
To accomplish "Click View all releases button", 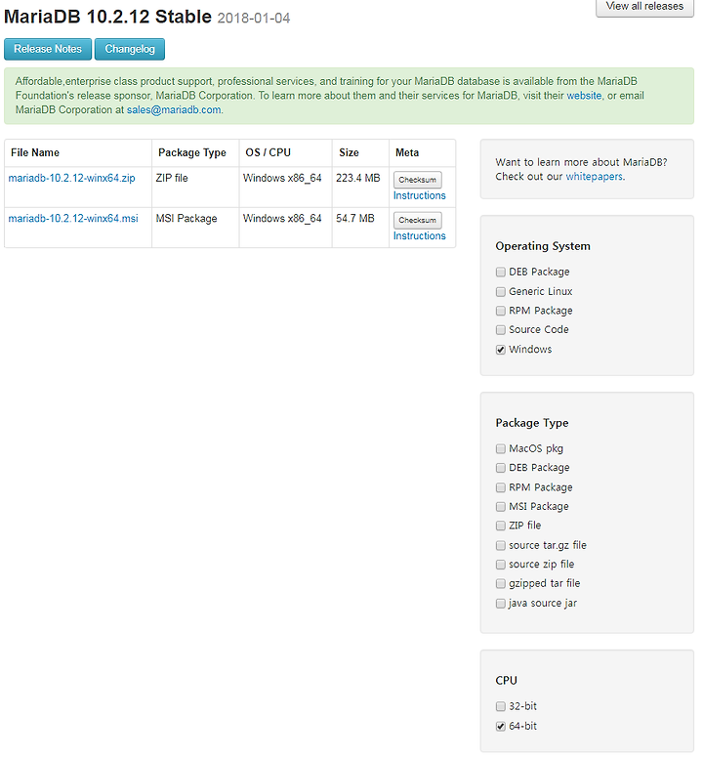I will coord(644,7).
